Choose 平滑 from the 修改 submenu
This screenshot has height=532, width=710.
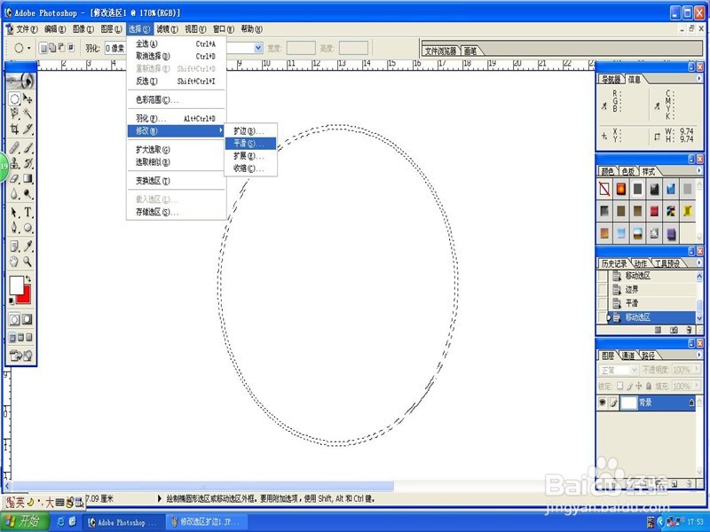(251, 144)
